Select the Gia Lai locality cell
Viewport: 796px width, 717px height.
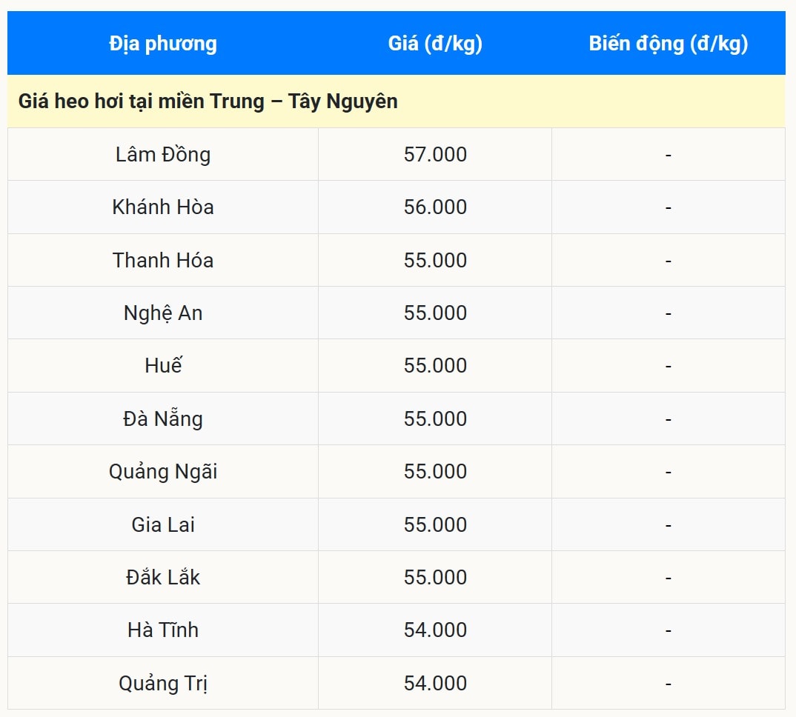pyautogui.click(x=163, y=525)
